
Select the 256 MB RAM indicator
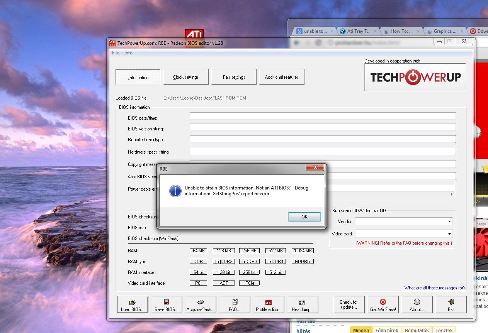tap(250, 250)
